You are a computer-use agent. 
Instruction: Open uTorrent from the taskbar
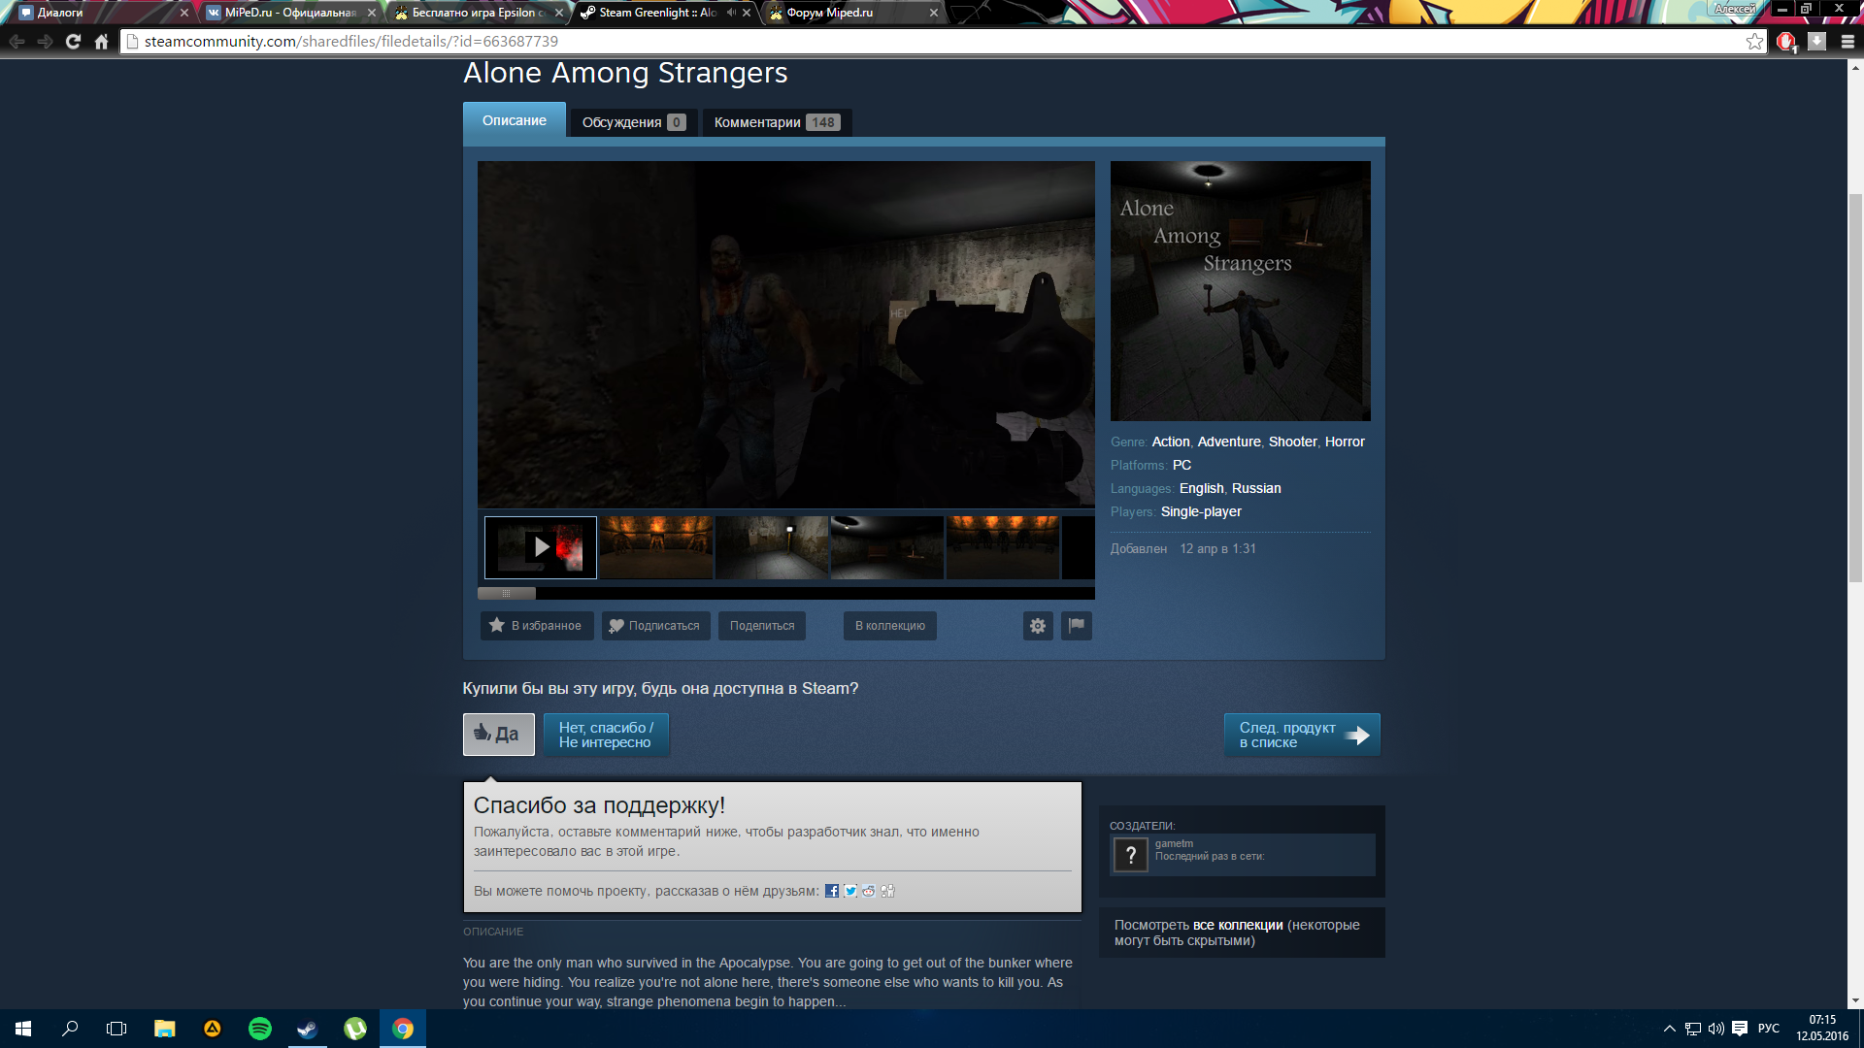coord(355,1029)
